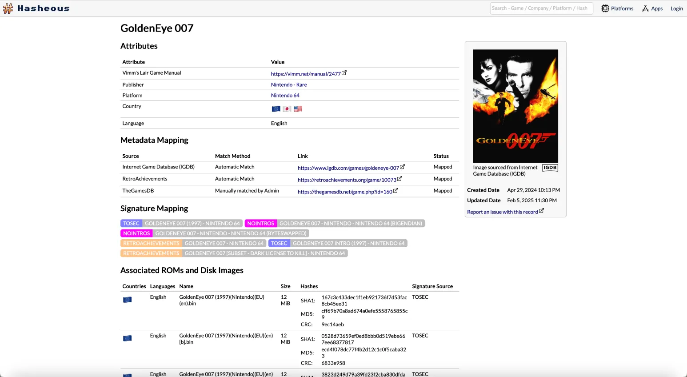Screen dimensions: 687x377
Task: Click SHA1 hash starting 167c3c433dec
Action: (x=364, y=301)
